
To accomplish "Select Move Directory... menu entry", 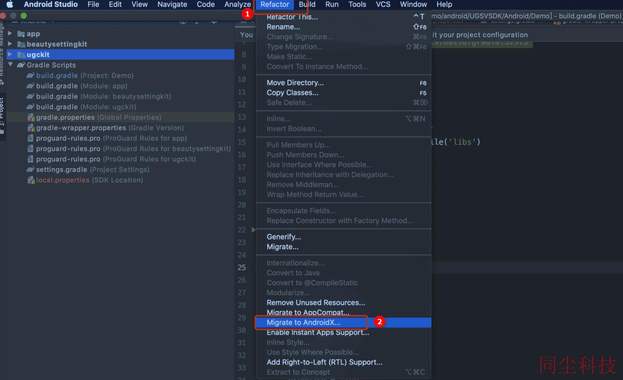I will (x=343, y=83).
